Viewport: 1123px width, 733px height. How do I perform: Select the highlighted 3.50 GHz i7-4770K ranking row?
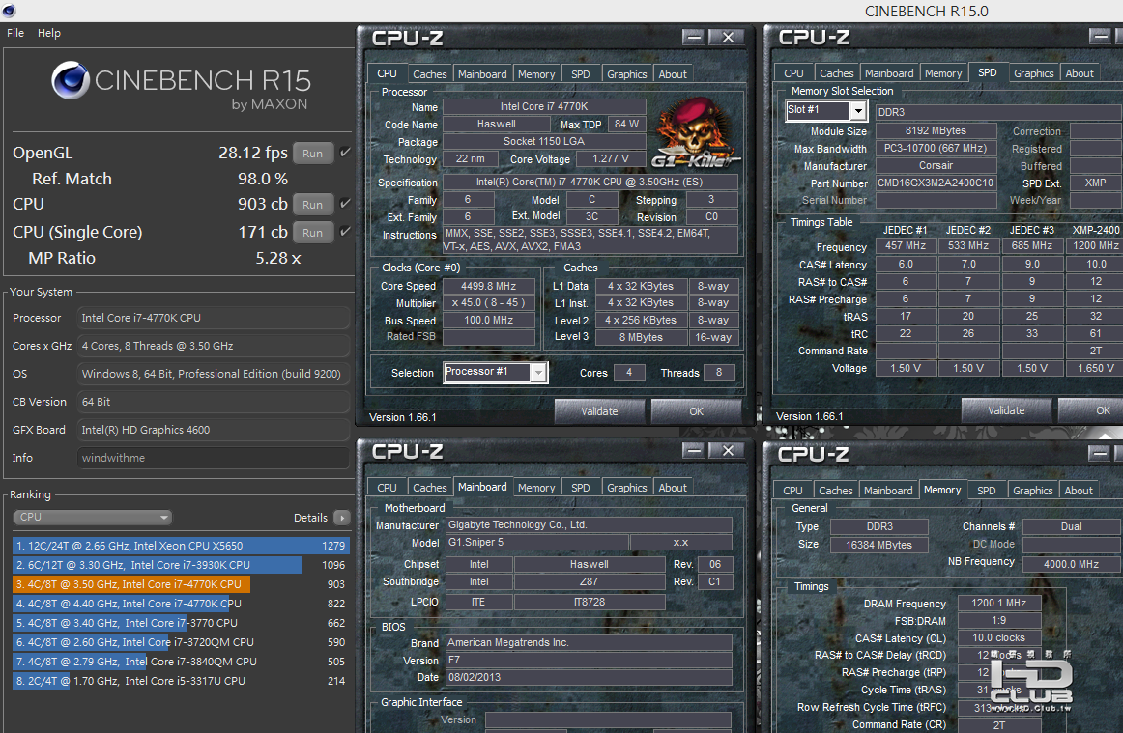[x=181, y=584]
